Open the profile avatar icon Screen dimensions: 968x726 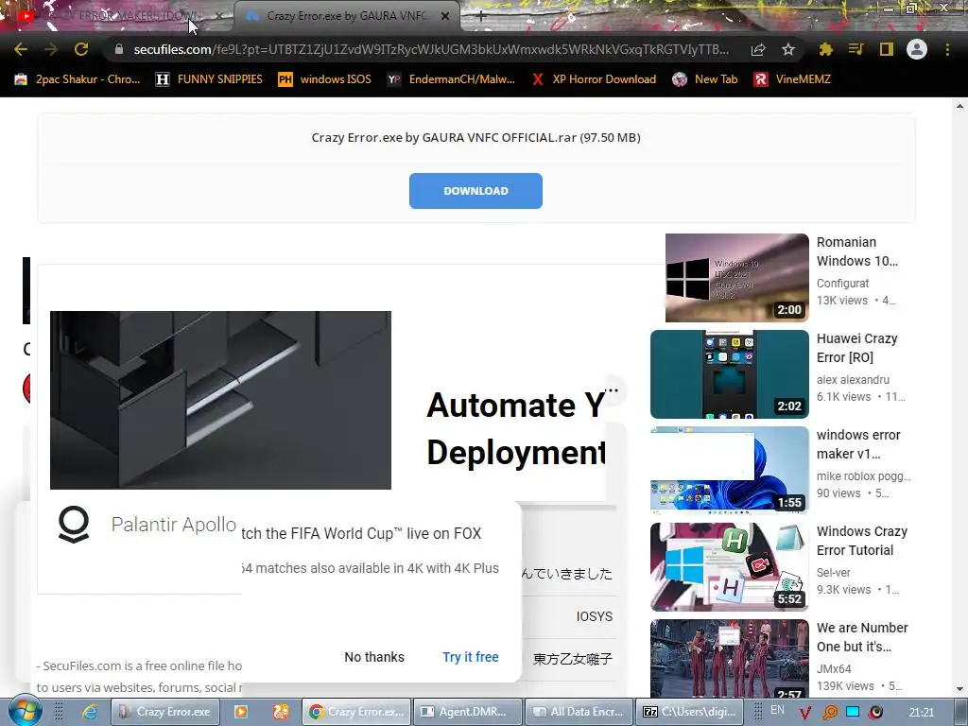point(917,49)
